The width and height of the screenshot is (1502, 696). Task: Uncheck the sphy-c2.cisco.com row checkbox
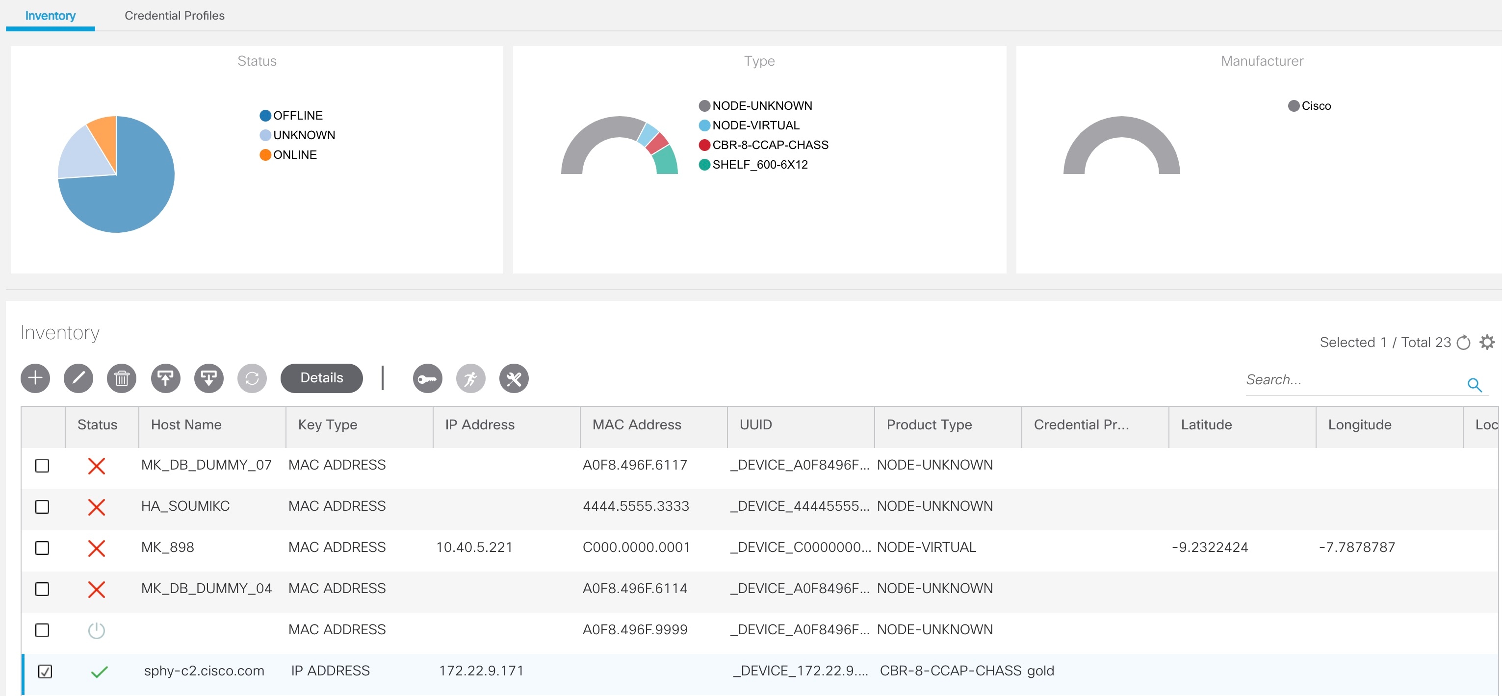(45, 671)
